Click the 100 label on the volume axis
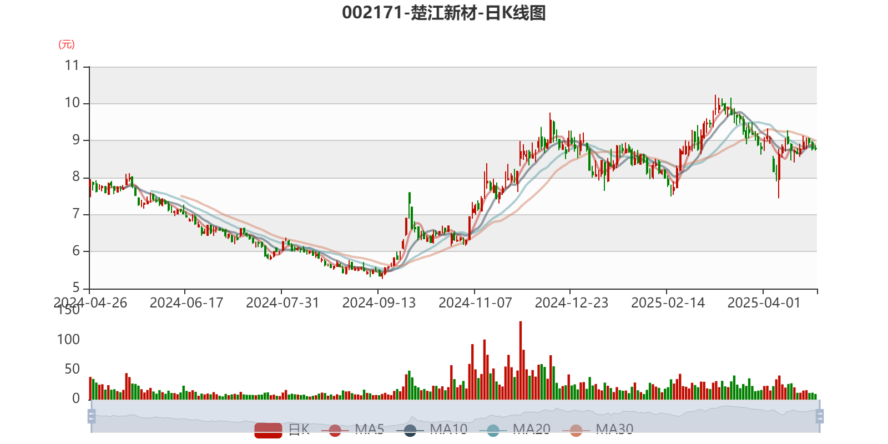Viewport: 888px width, 444px height. 69,339
